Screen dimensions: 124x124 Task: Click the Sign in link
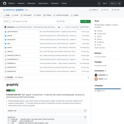(x=105, y=3)
